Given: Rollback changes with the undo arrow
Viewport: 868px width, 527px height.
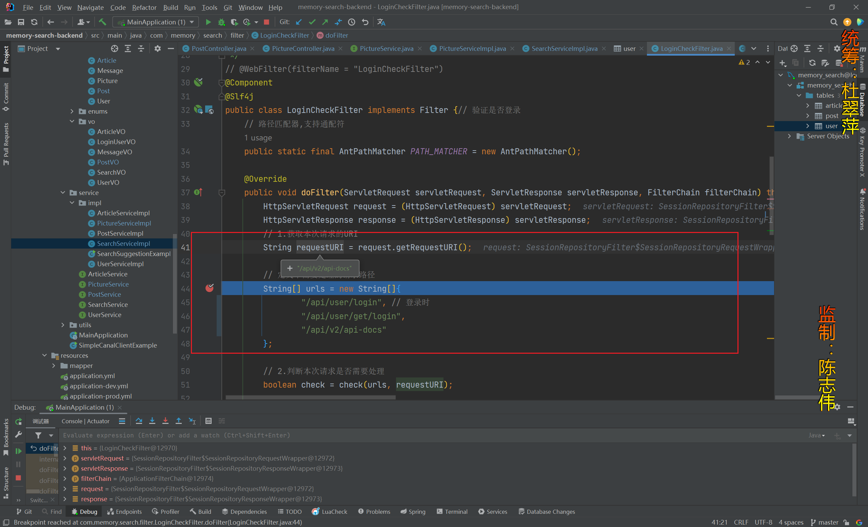Looking at the screenshot, I should tap(365, 22).
